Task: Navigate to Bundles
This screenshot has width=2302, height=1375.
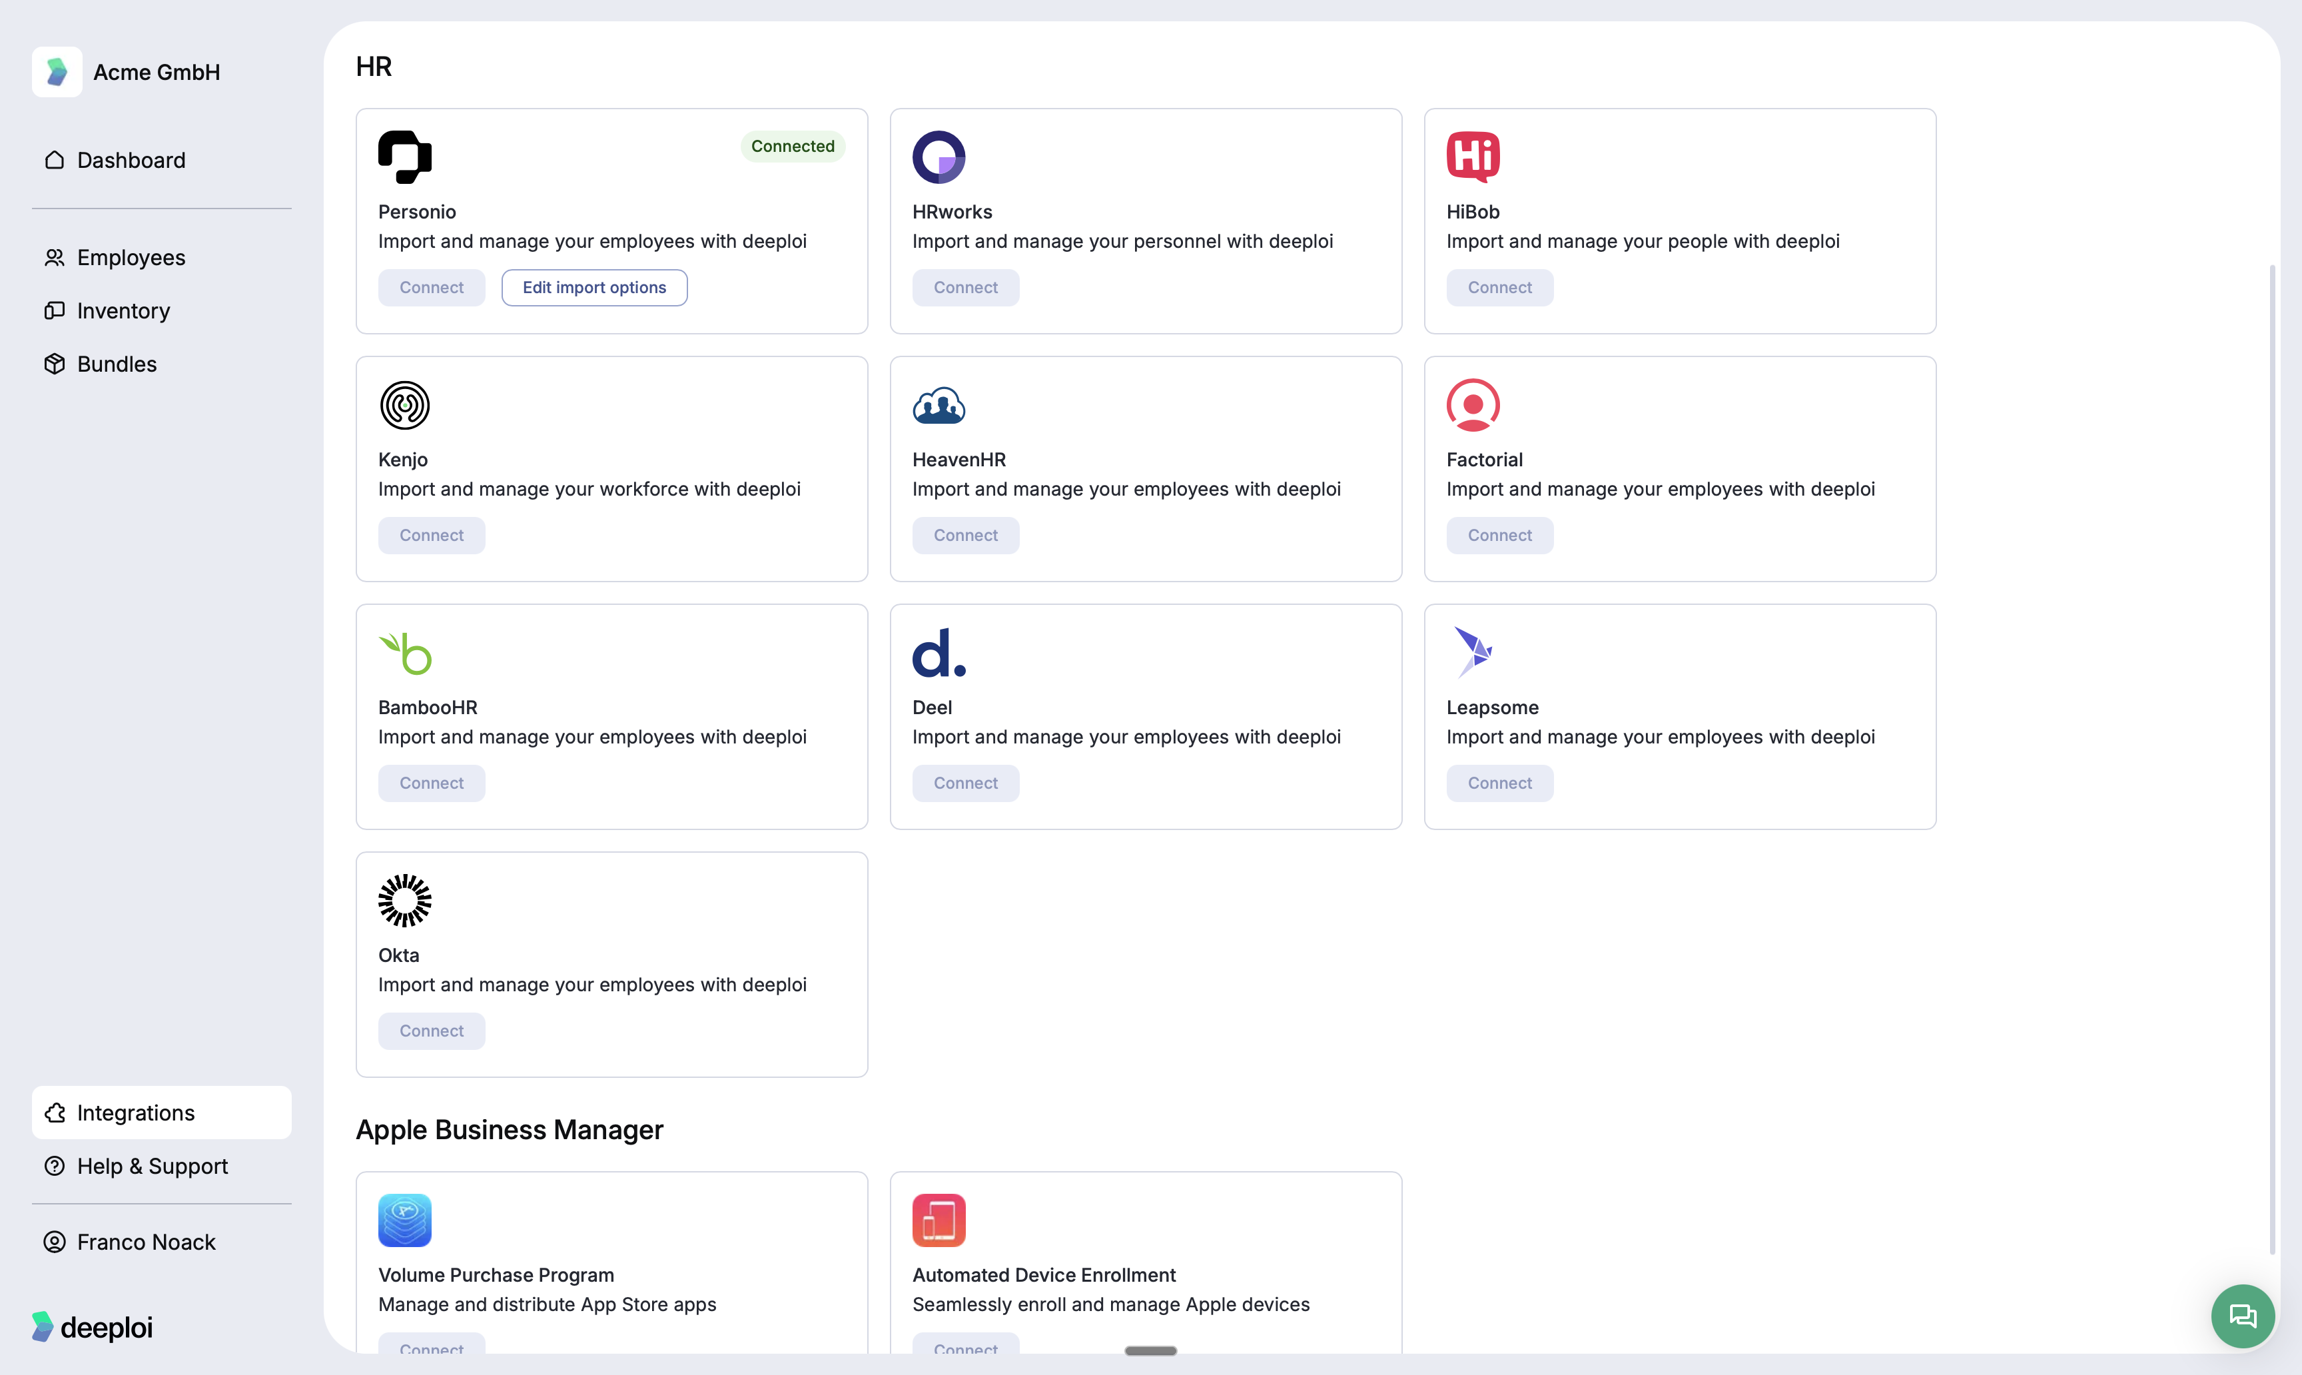Action: (x=161, y=364)
